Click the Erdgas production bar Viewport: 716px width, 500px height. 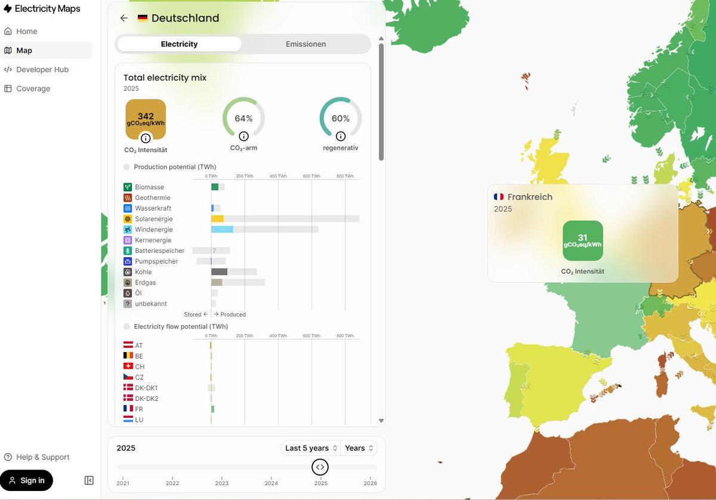217,282
